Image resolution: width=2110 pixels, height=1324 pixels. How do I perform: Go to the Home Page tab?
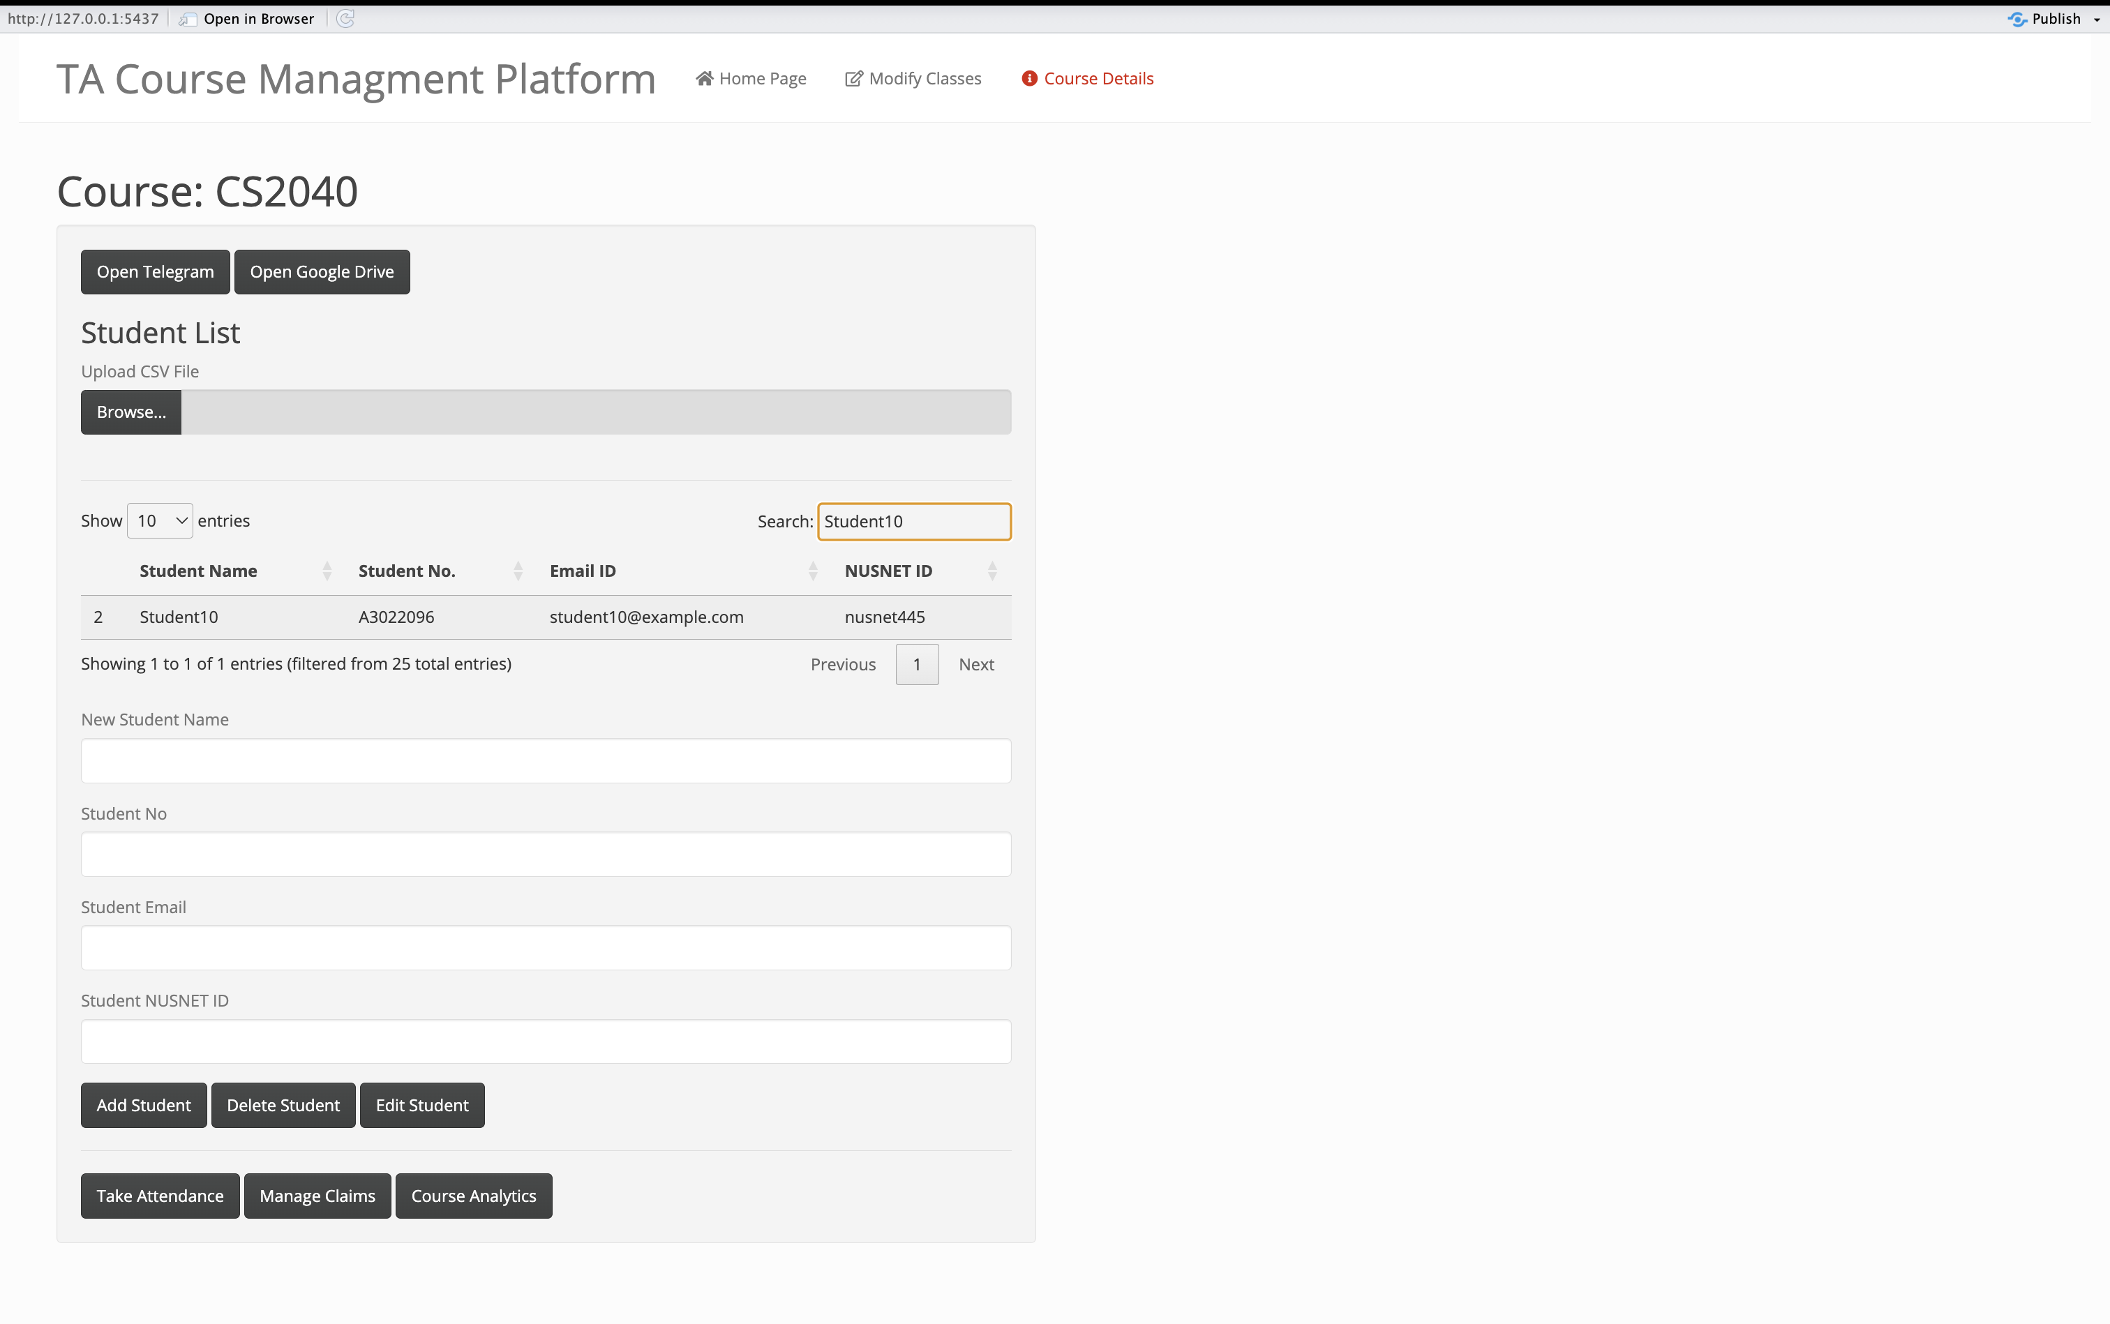(x=751, y=79)
